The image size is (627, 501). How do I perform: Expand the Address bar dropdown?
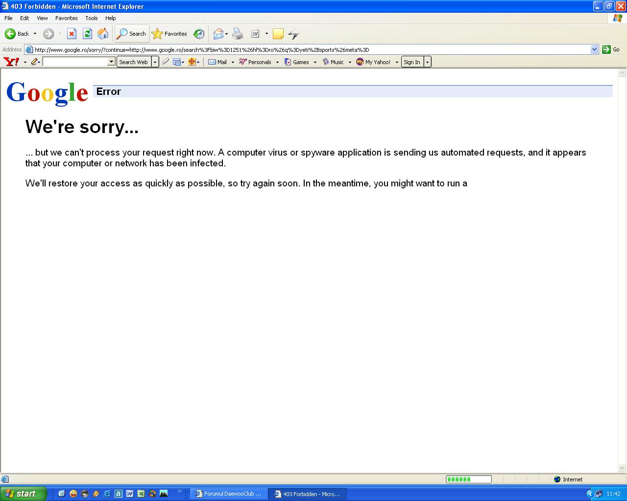pyautogui.click(x=594, y=49)
